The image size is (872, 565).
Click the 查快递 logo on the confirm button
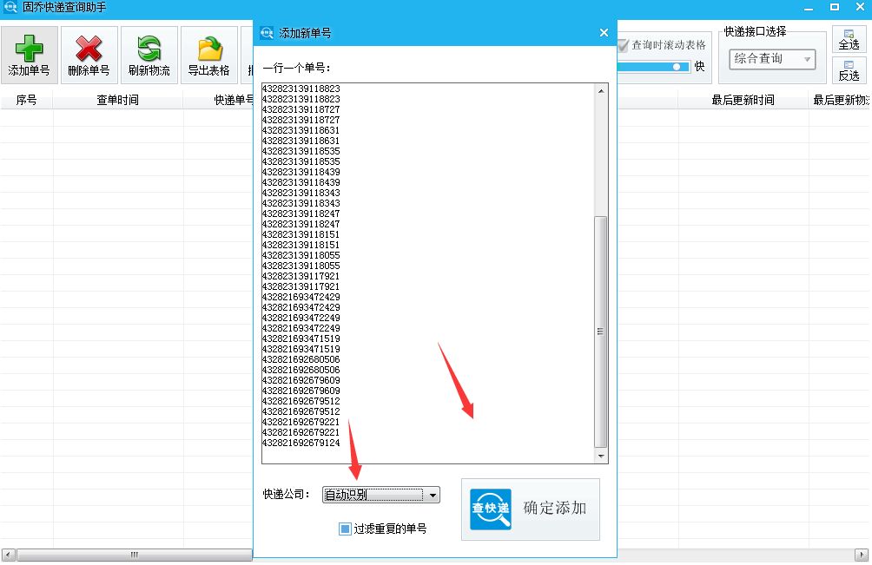point(490,510)
